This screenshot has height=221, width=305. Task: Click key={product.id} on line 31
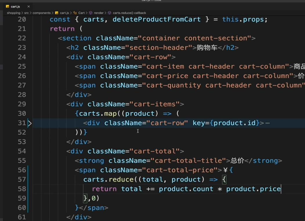[x=226, y=123]
